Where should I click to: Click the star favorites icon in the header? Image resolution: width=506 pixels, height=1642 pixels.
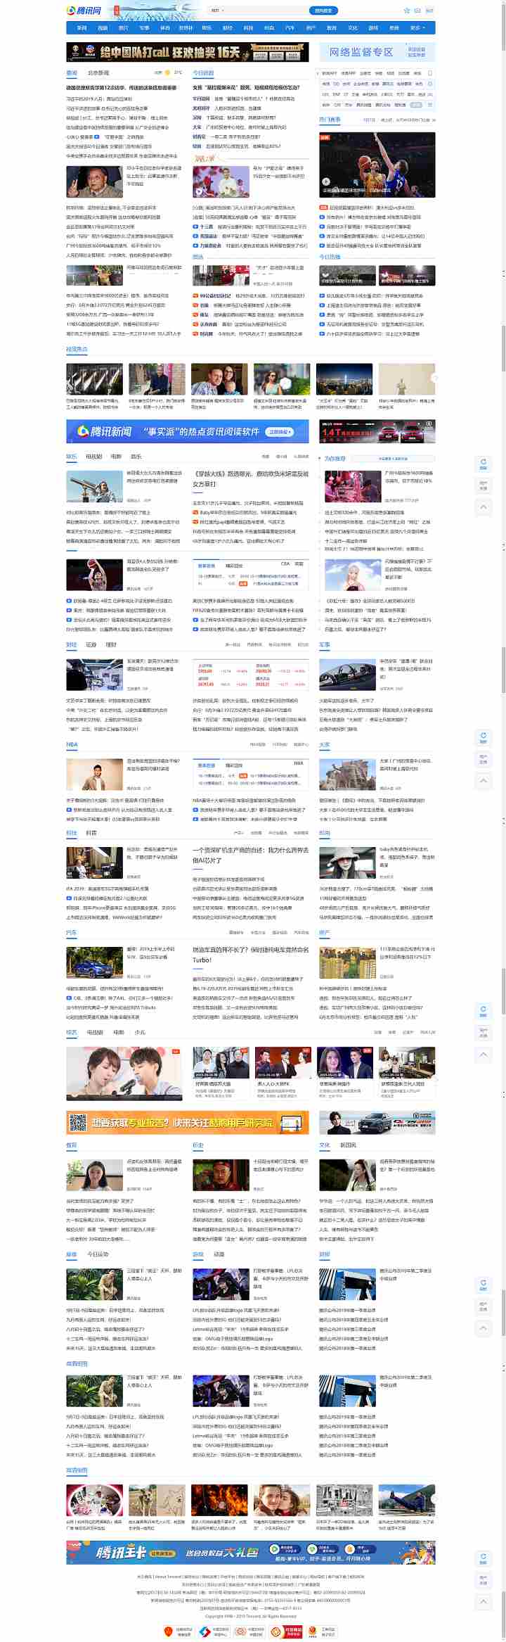pyautogui.click(x=406, y=11)
